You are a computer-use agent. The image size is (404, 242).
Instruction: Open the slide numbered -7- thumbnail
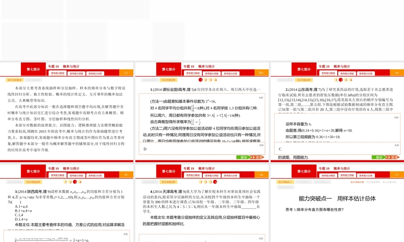point(337,203)
